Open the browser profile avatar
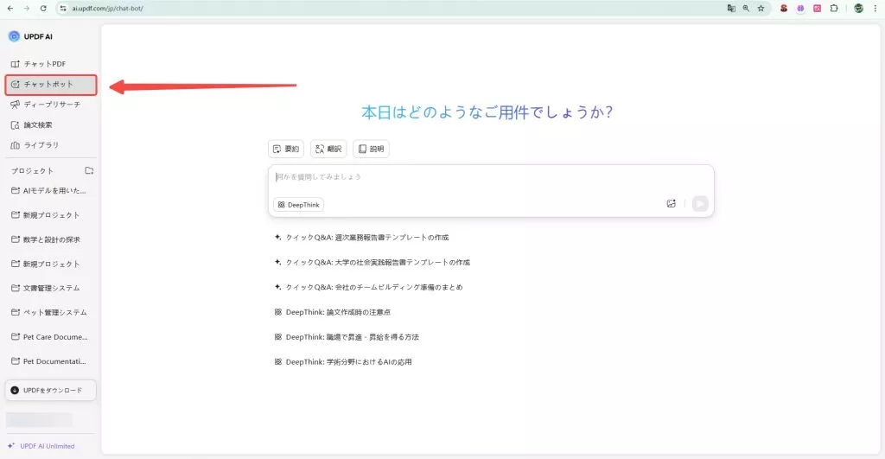This screenshot has width=885, height=459. pos(858,9)
